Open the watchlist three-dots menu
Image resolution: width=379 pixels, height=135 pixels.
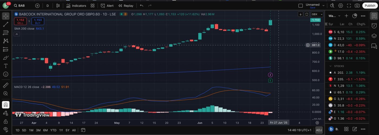[x=363, y=16]
